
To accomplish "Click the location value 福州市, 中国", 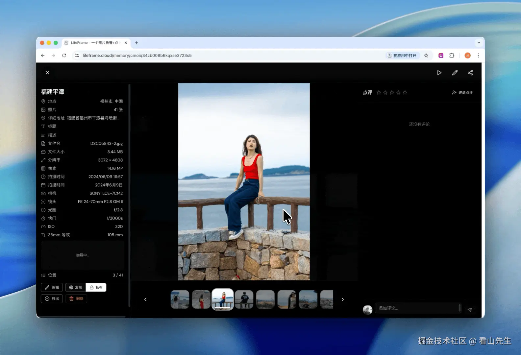I will tap(112, 102).
